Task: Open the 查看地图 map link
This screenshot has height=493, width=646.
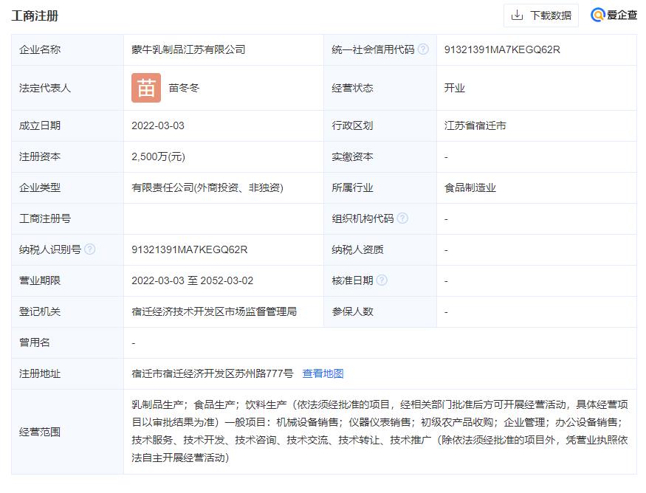Action: tap(323, 373)
